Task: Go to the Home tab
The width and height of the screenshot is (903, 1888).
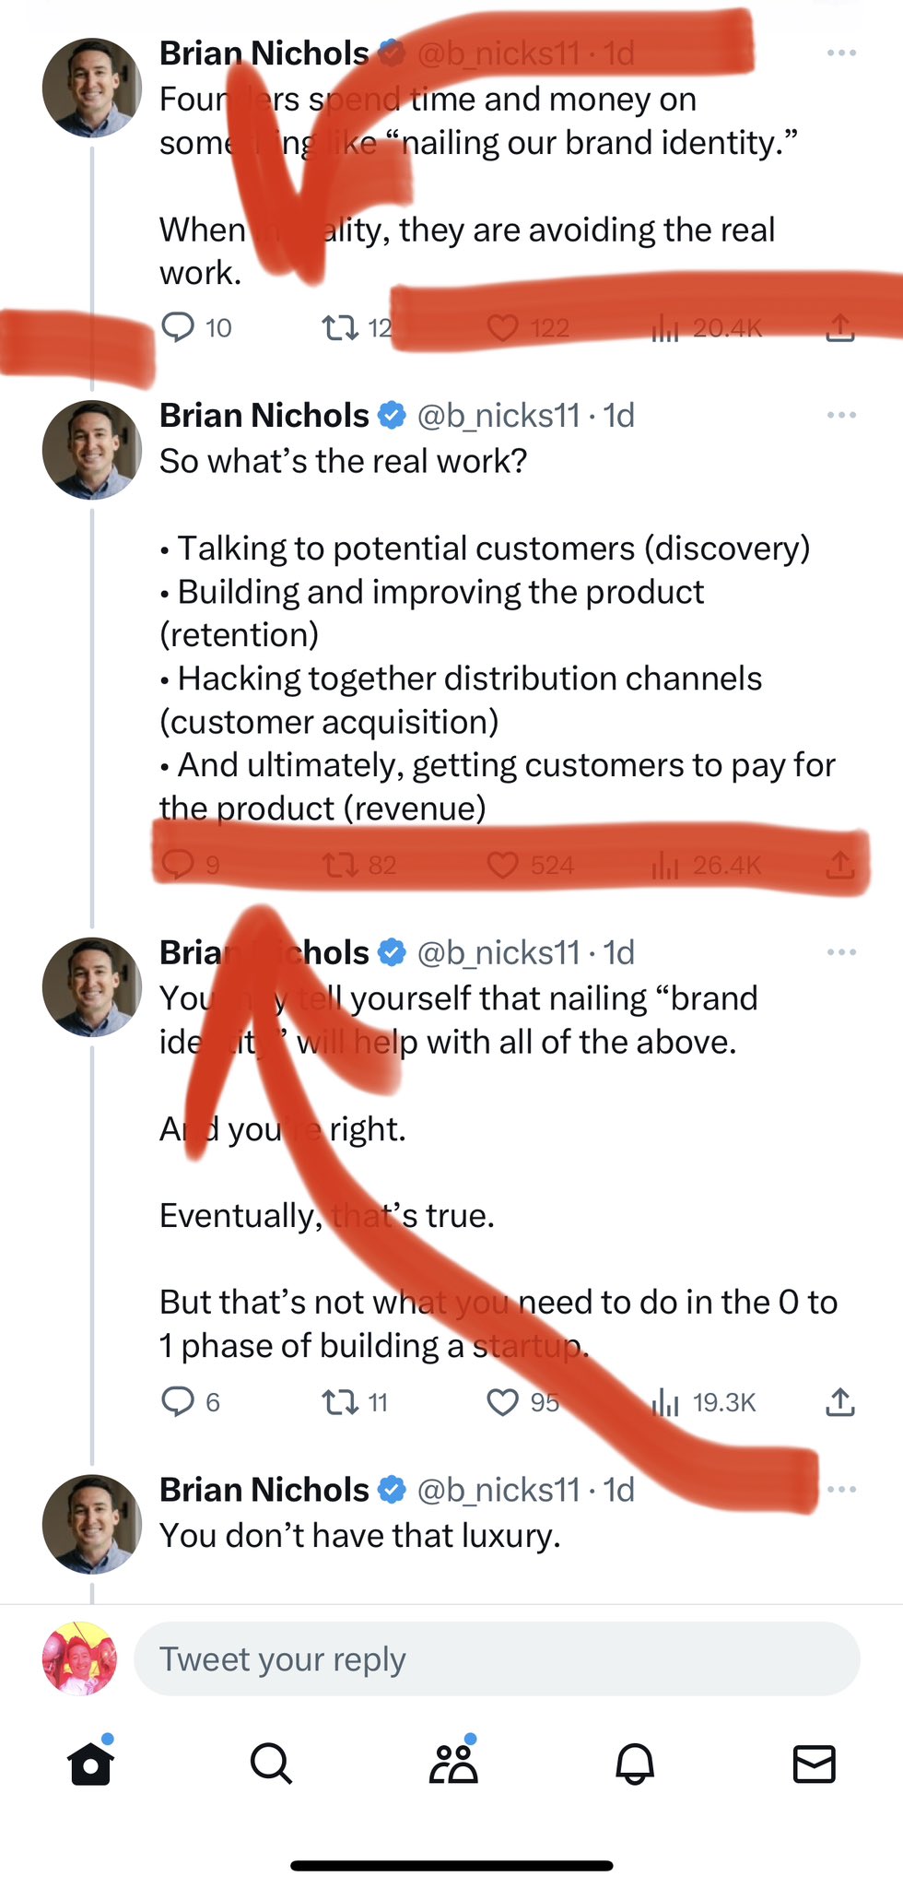Action: 90,1764
